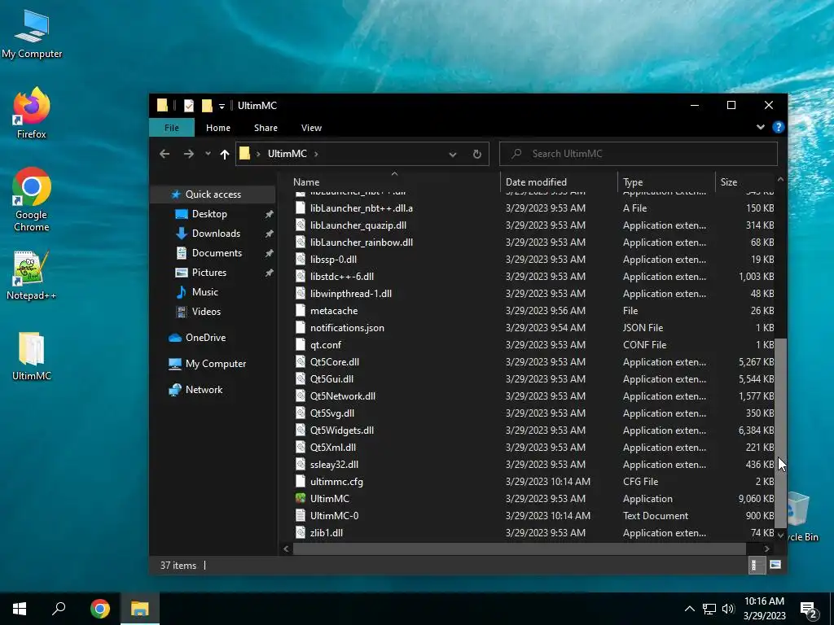Open the UltimMC folder on the desktop
This screenshot has height=625, width=834.
pos(32,356)
